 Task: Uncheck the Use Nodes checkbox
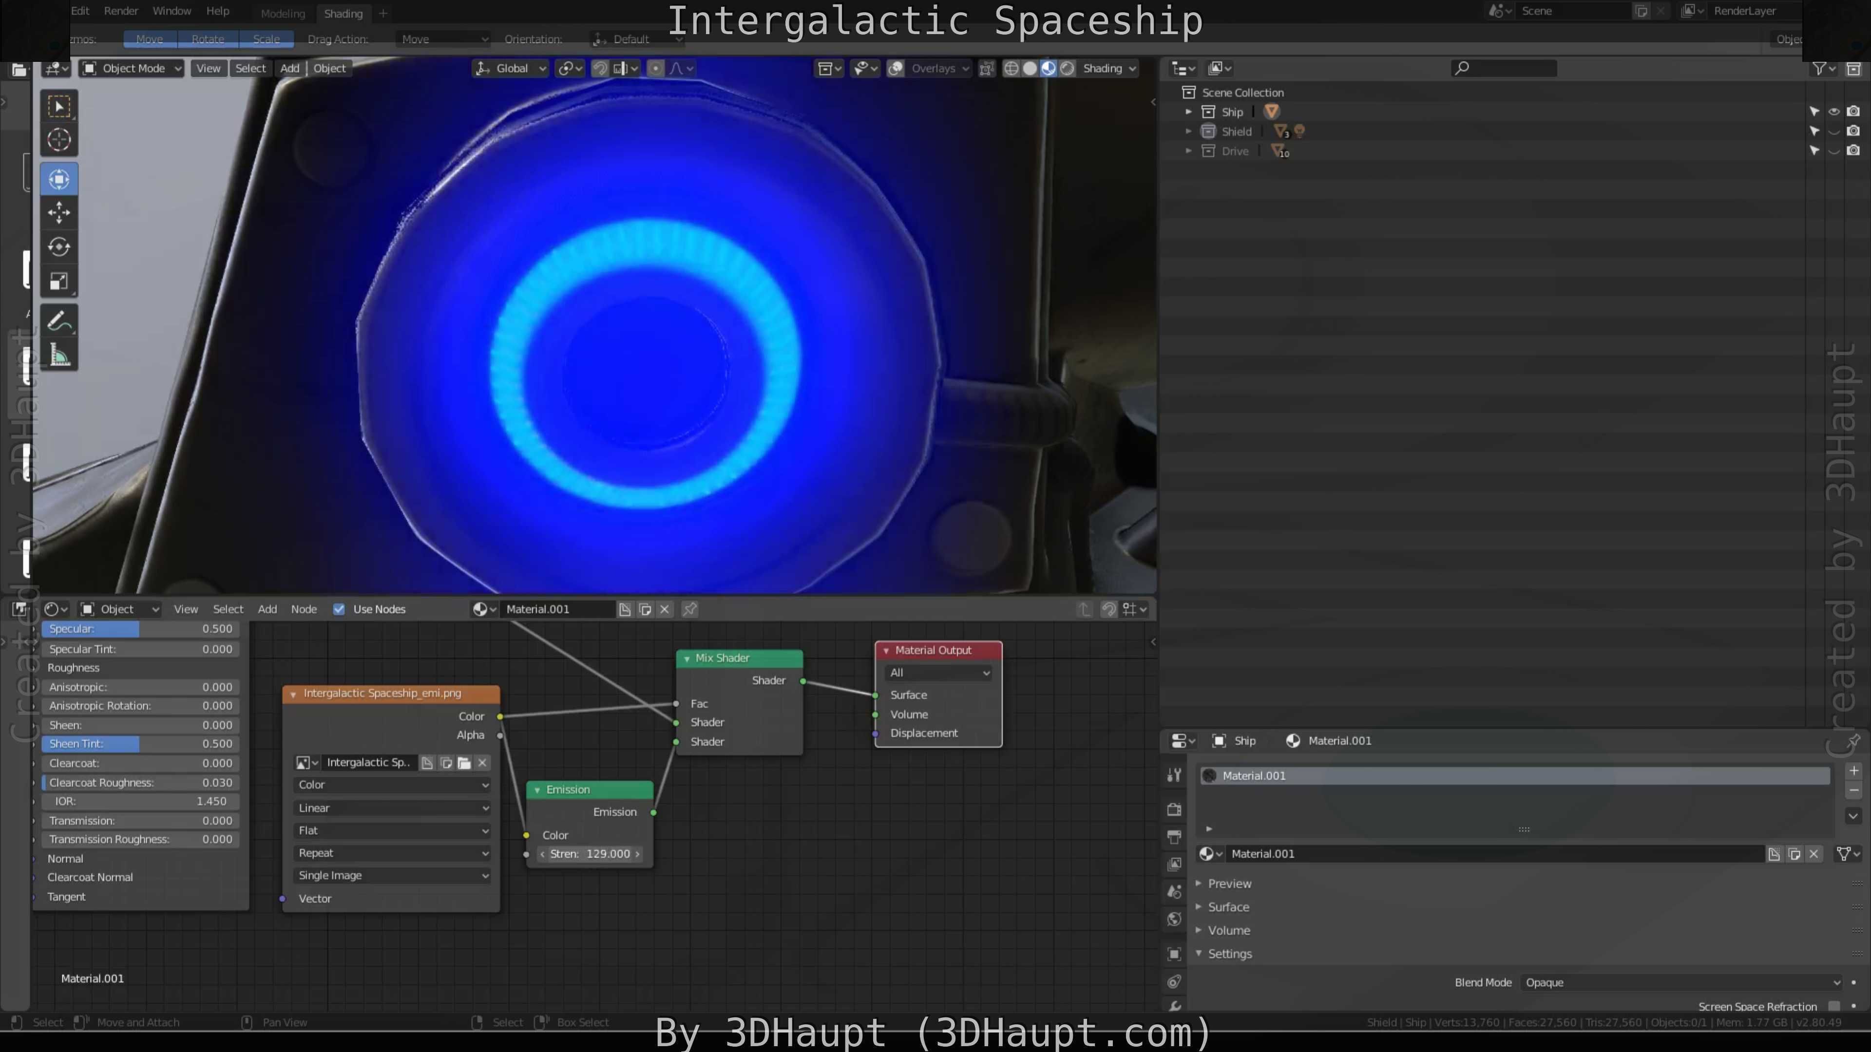tap(339, 609)
